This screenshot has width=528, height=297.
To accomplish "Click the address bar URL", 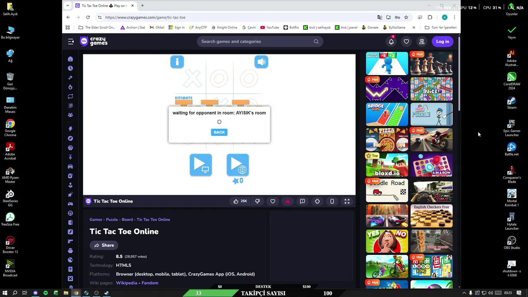I will point(145,17).
